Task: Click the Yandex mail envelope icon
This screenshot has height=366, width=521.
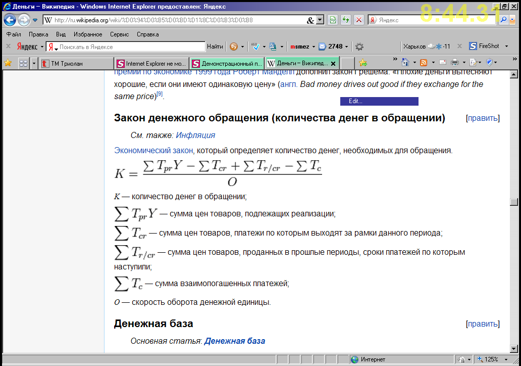Action: click(x=322, y=47)
